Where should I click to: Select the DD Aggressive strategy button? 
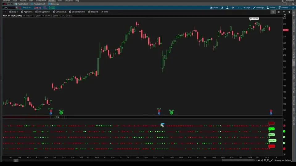[43, 12]
